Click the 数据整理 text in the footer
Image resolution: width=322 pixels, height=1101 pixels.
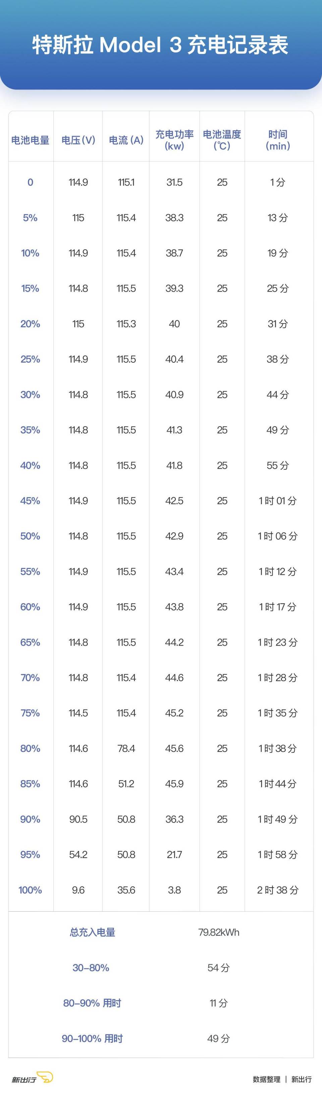click(x=267, y=1079)
